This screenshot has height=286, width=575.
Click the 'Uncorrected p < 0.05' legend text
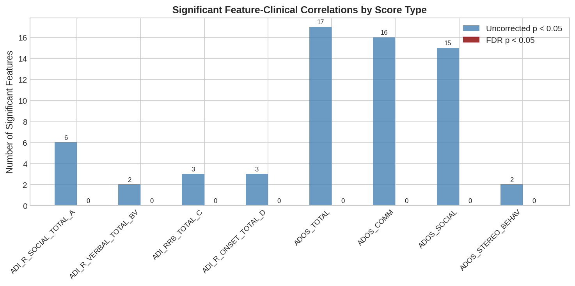pyautogui.click(x=524, y=28)
